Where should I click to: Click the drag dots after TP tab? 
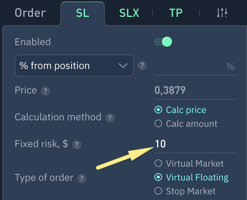pyautogui.click(x=199, y=13)
